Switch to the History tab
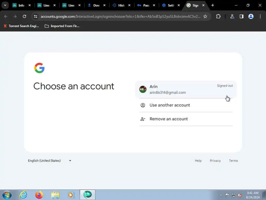The image size is (266, 200). 119,5
